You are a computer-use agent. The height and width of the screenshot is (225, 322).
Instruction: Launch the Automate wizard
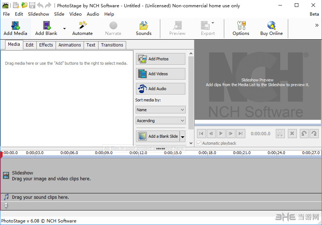pyautogui.click(x=82, y=28)
